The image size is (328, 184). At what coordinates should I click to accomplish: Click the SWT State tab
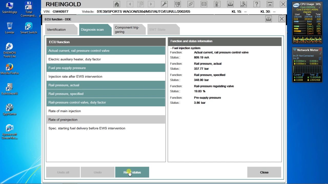pos(163,30)
